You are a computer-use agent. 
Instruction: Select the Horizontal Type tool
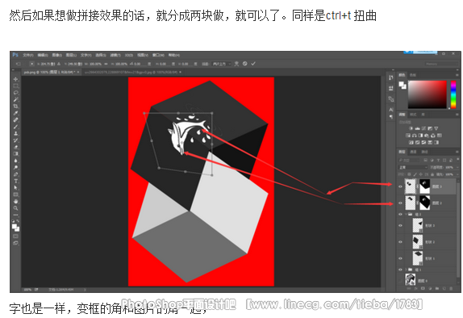(15, 181)
